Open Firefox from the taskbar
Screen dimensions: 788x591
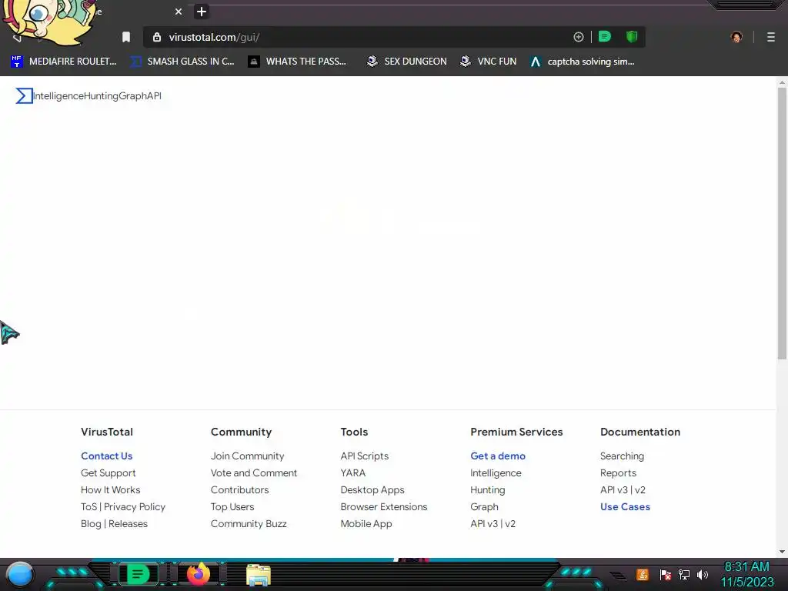[199, 574]
